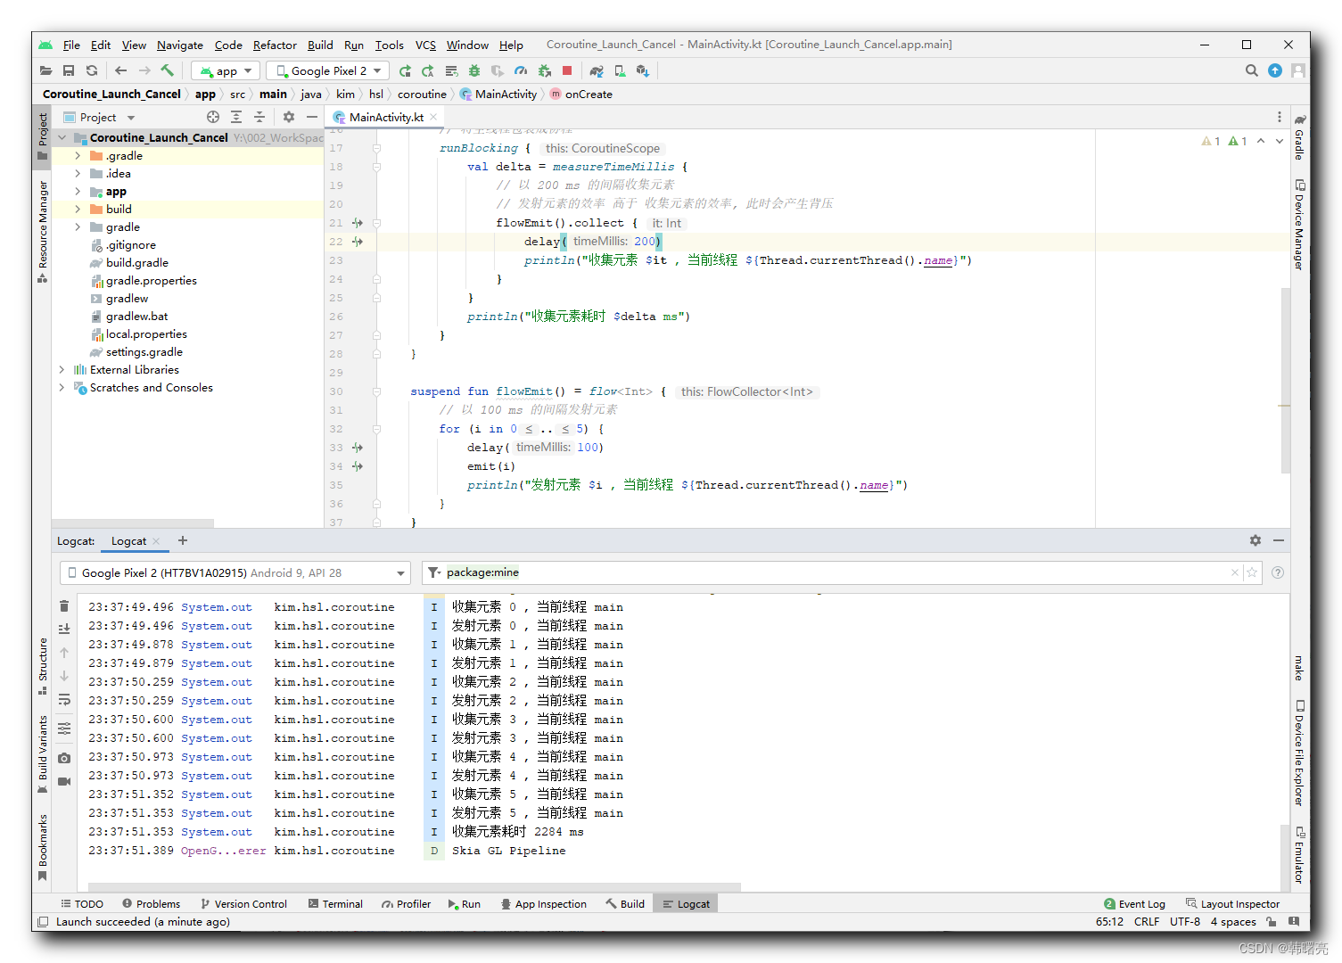The image size is (1342, 963).
Task: Take a screenshot of the device via camera icon
Action: [x=64, y=757]
